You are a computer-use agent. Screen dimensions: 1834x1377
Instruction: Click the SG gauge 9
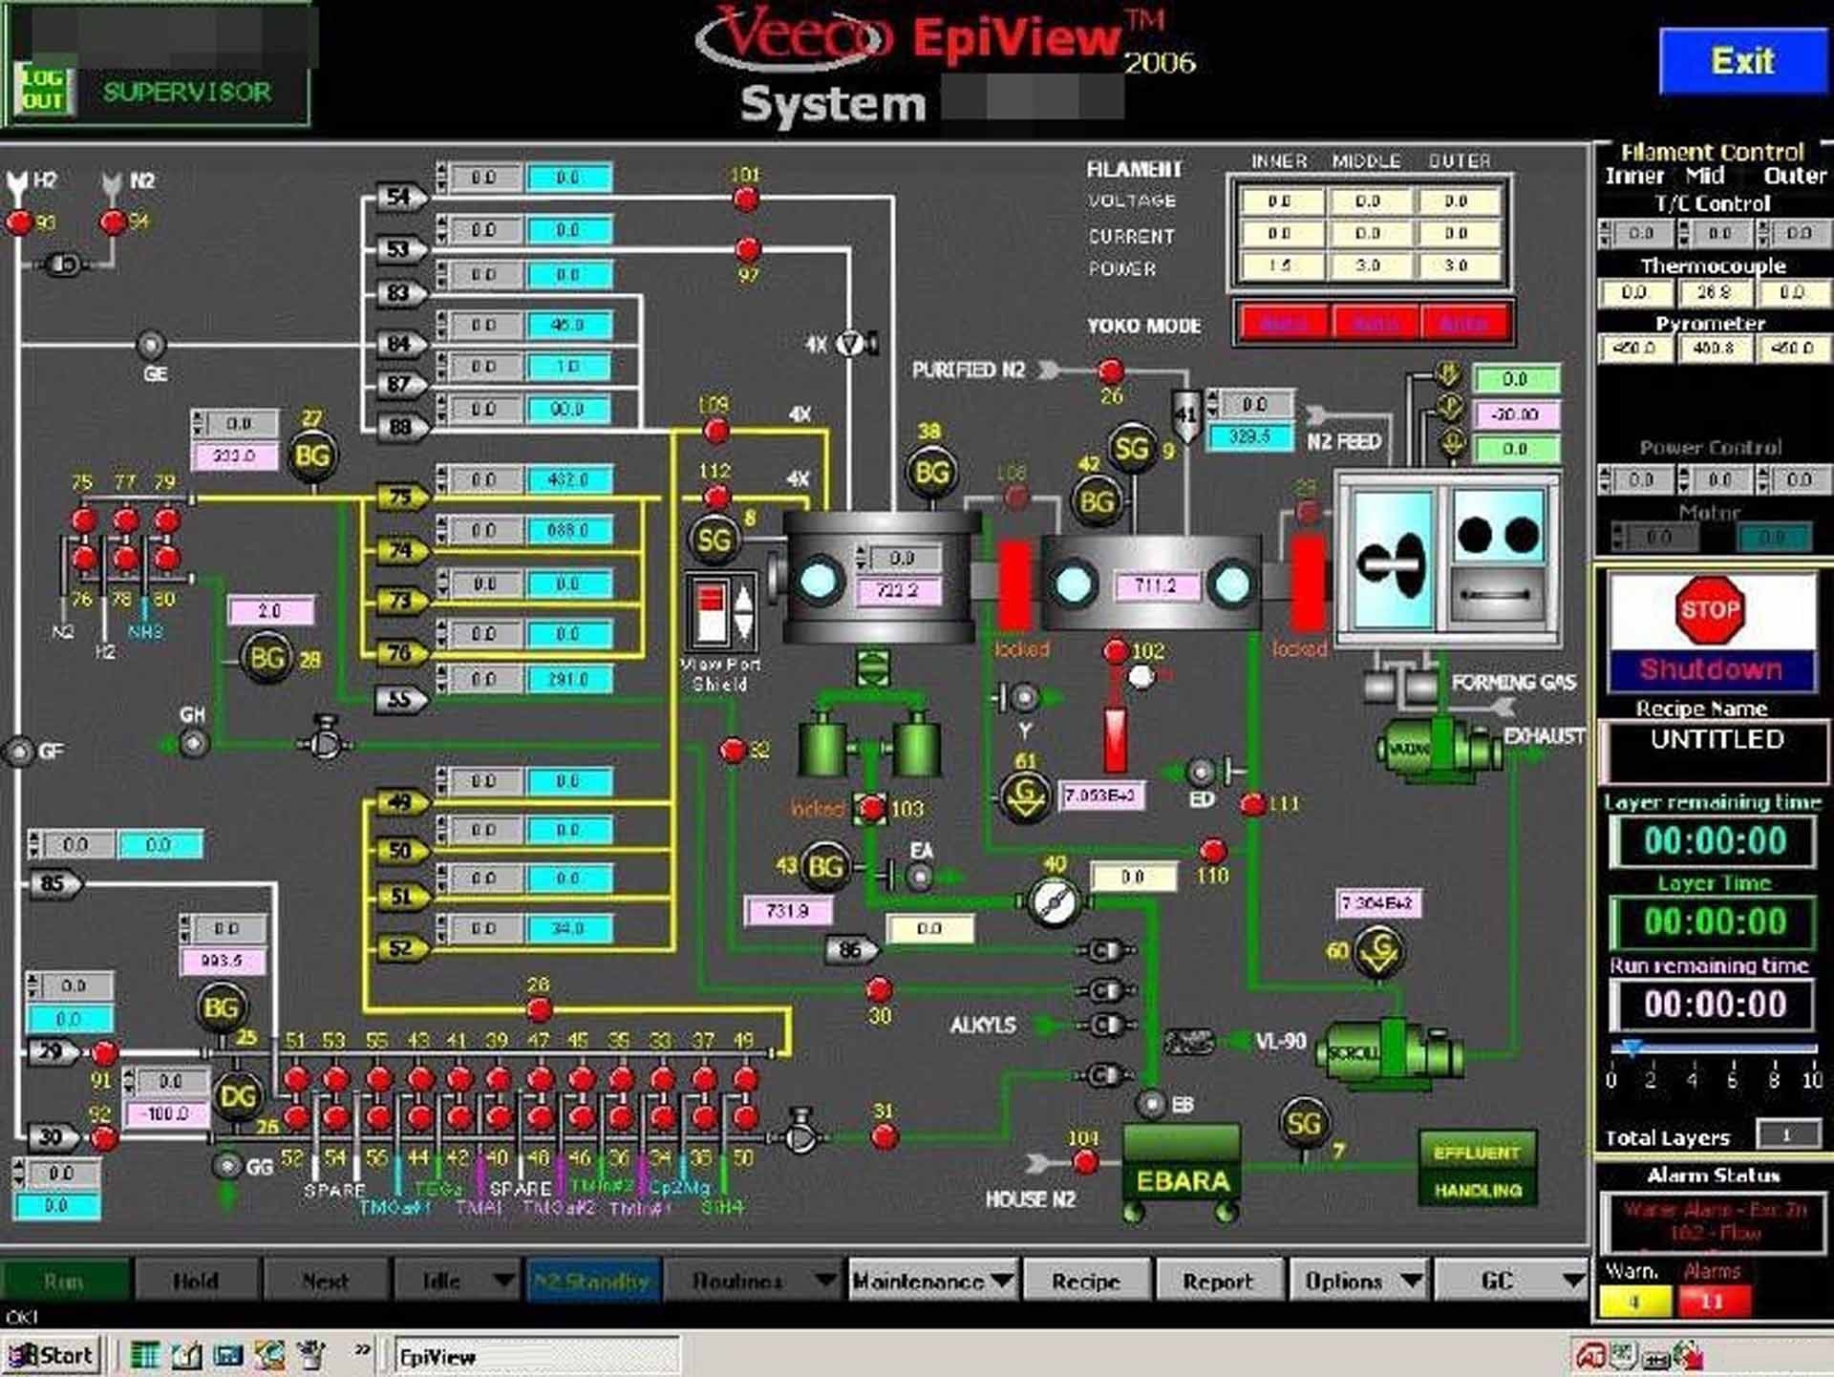tap(1132, 448)
